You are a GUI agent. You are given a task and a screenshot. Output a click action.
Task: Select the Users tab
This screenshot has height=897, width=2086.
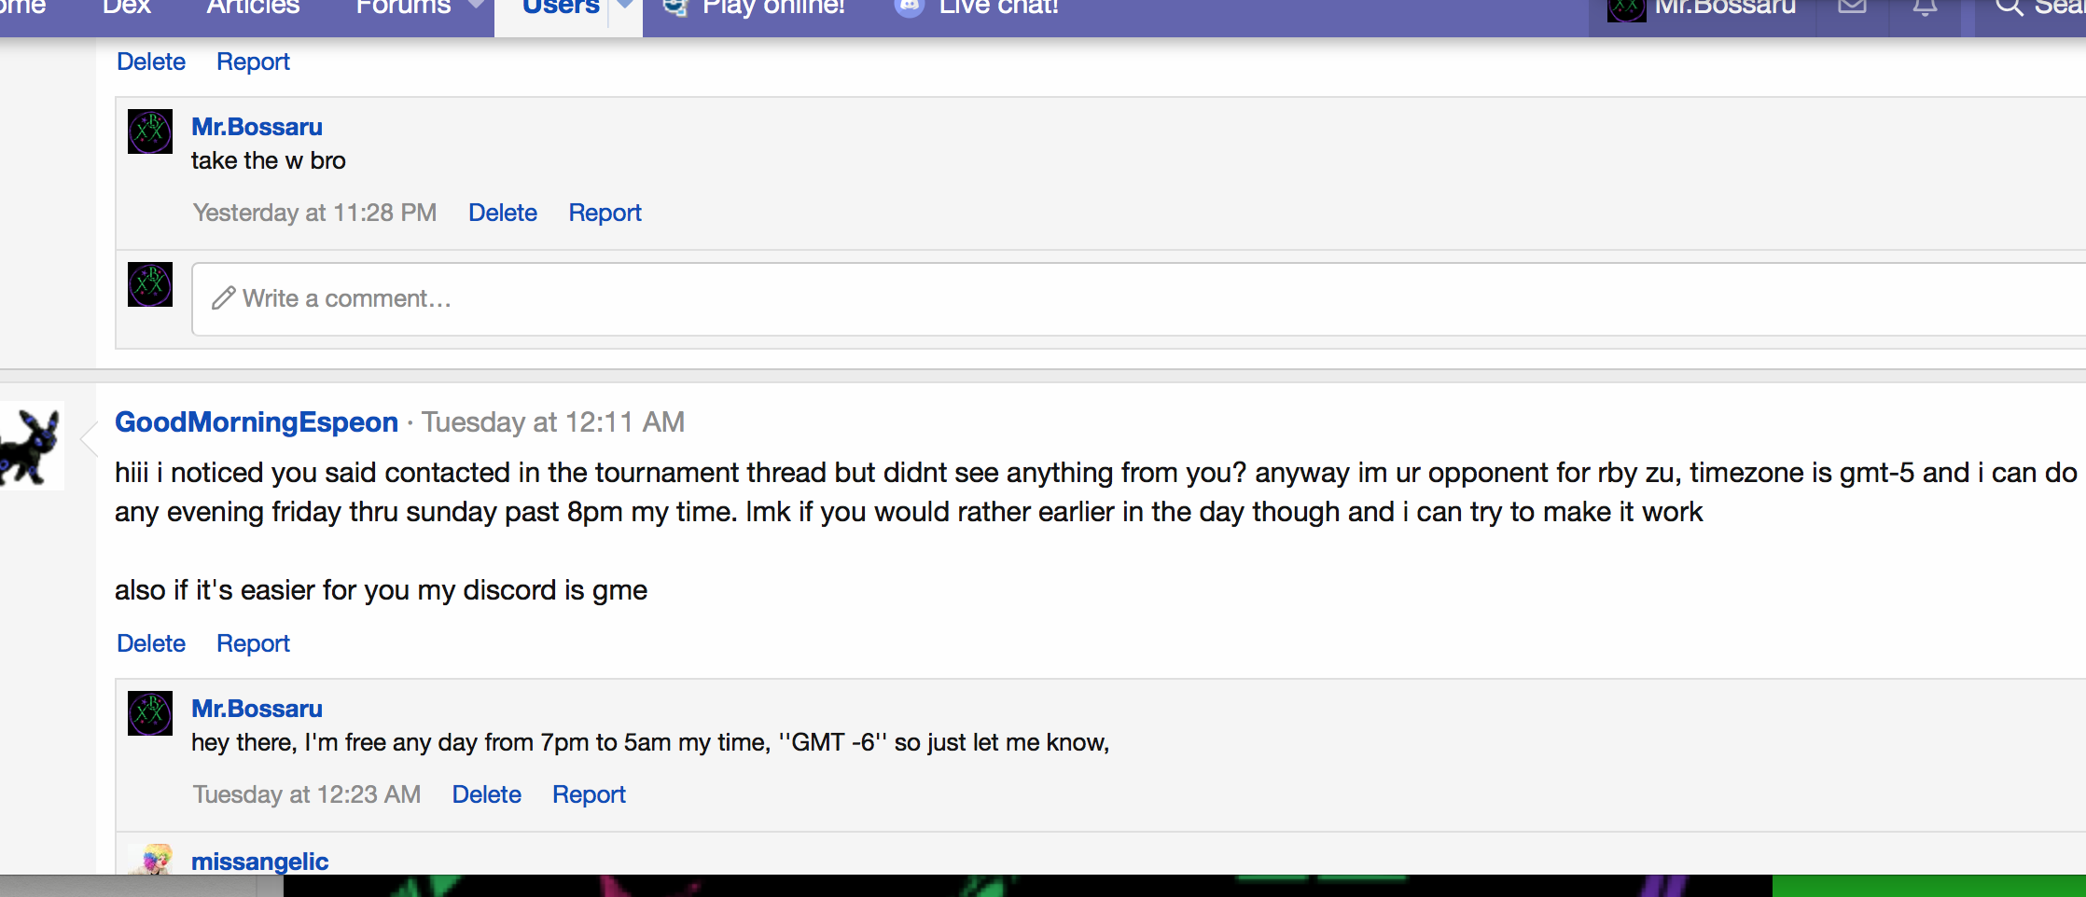coord(561,7)
